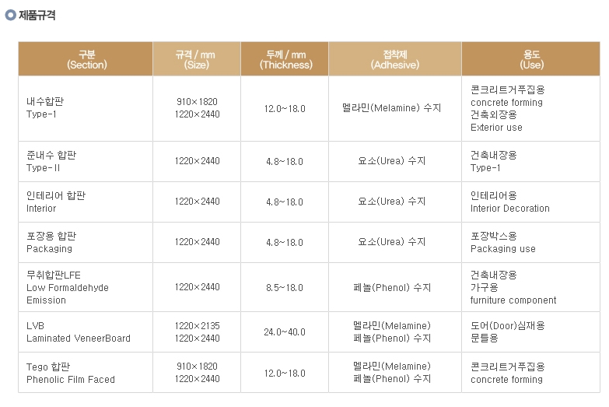Viewport: 609px width, 407px height.
Task: Click the 멜라민(Melamine) 수지 adhesive cell
Action: click(395, 108)
